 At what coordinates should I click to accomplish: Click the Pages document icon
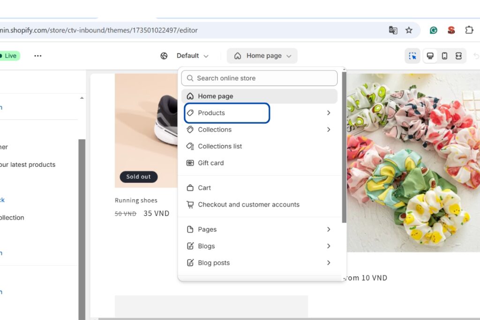click(190, 229)
